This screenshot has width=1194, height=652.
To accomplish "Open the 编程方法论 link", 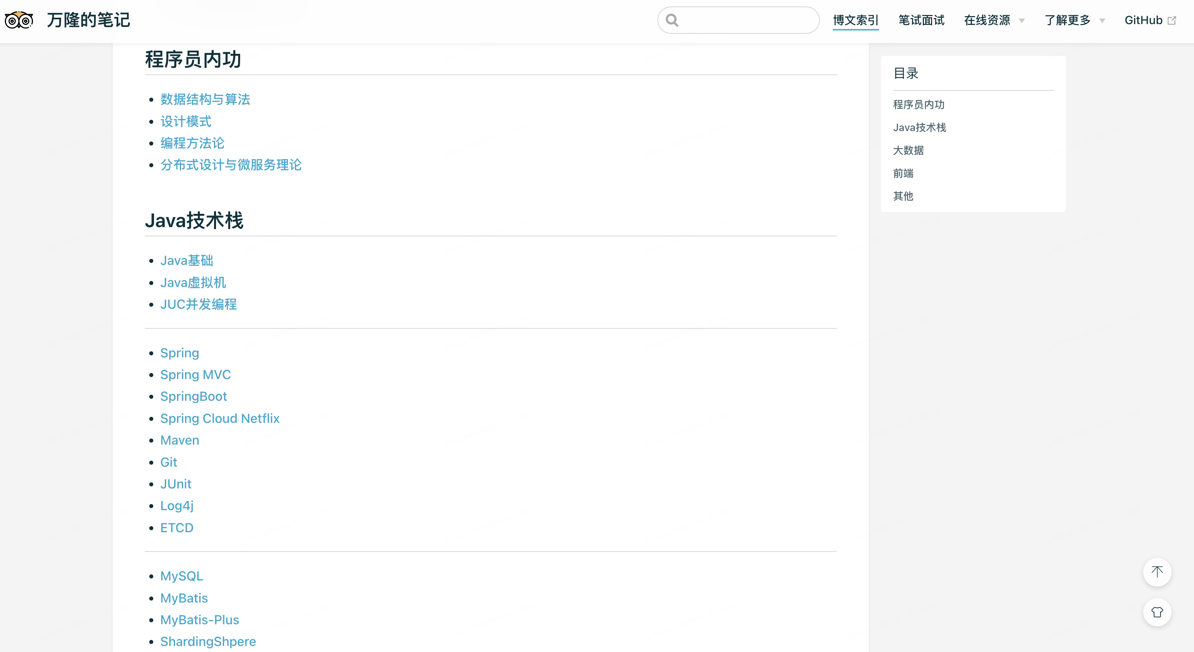I will pyautogui.click(x=192, y=143).
